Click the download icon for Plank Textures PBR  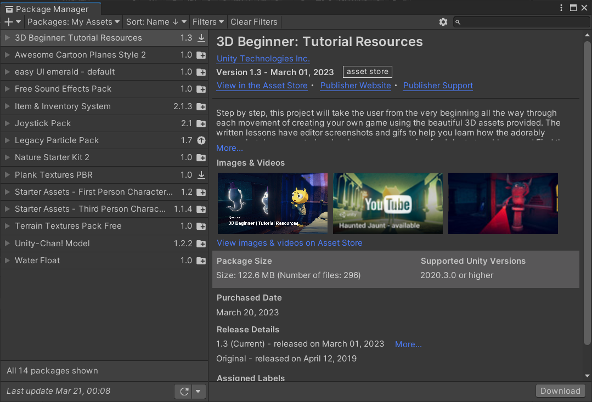tap(201, 175)
